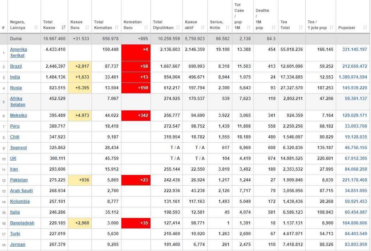
Task: Click population link 59.361.137
Action: [356, 99]
